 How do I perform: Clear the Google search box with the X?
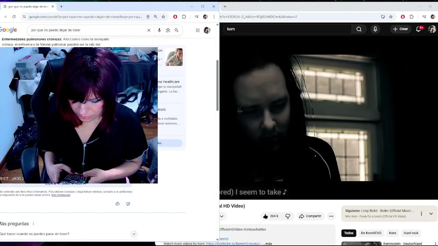point(149,30)
